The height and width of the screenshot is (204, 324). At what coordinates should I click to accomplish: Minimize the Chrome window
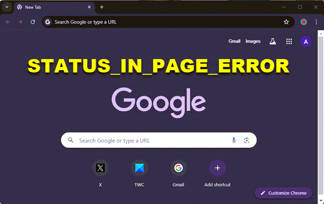coord(284,7)
